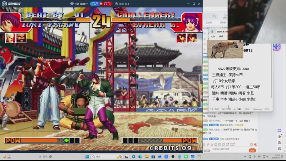
Task: Click the hyena image thumbnail
Action: pos(225,49)
